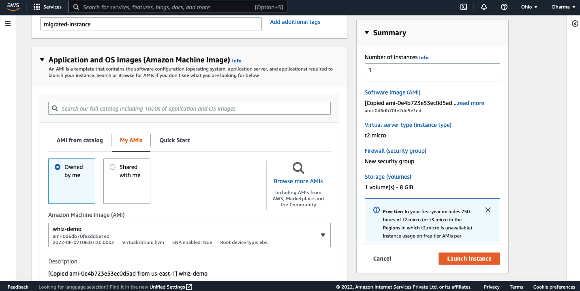Click the Launch instance button
The width and height of the screenshot is (580, 291).
469,259
